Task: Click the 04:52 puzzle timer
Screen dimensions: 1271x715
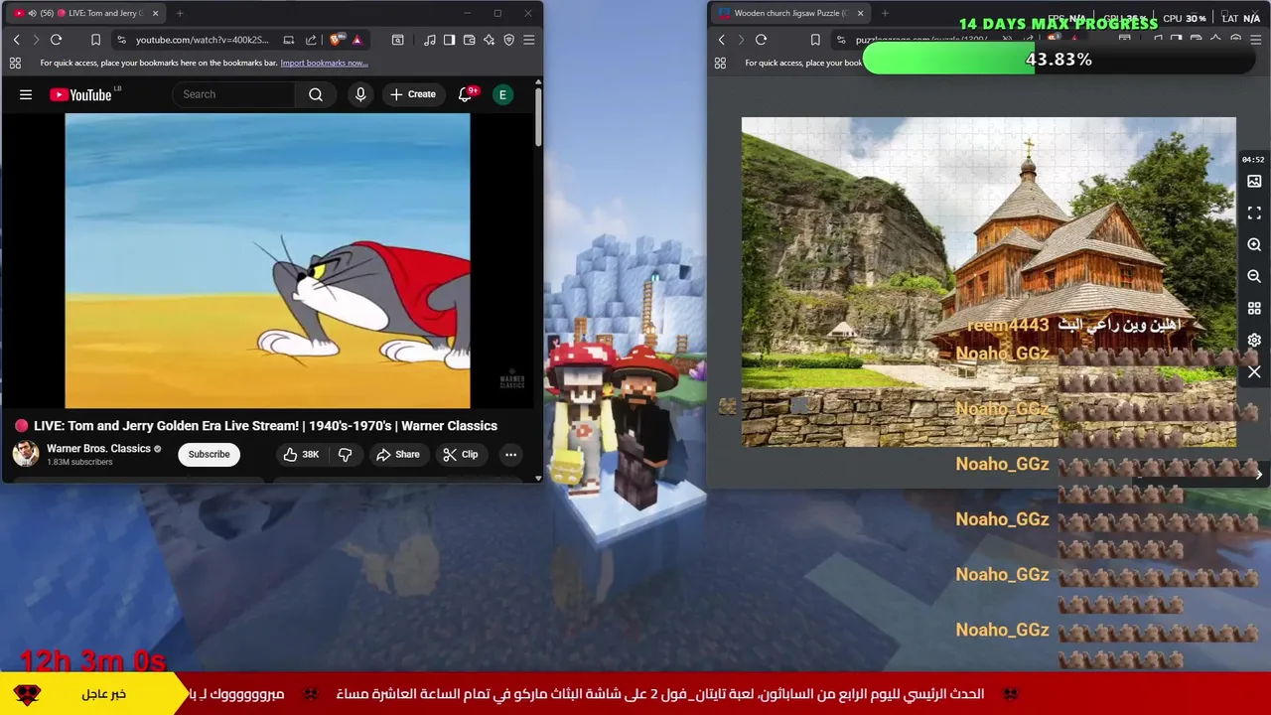Action: coord(1252,159)
